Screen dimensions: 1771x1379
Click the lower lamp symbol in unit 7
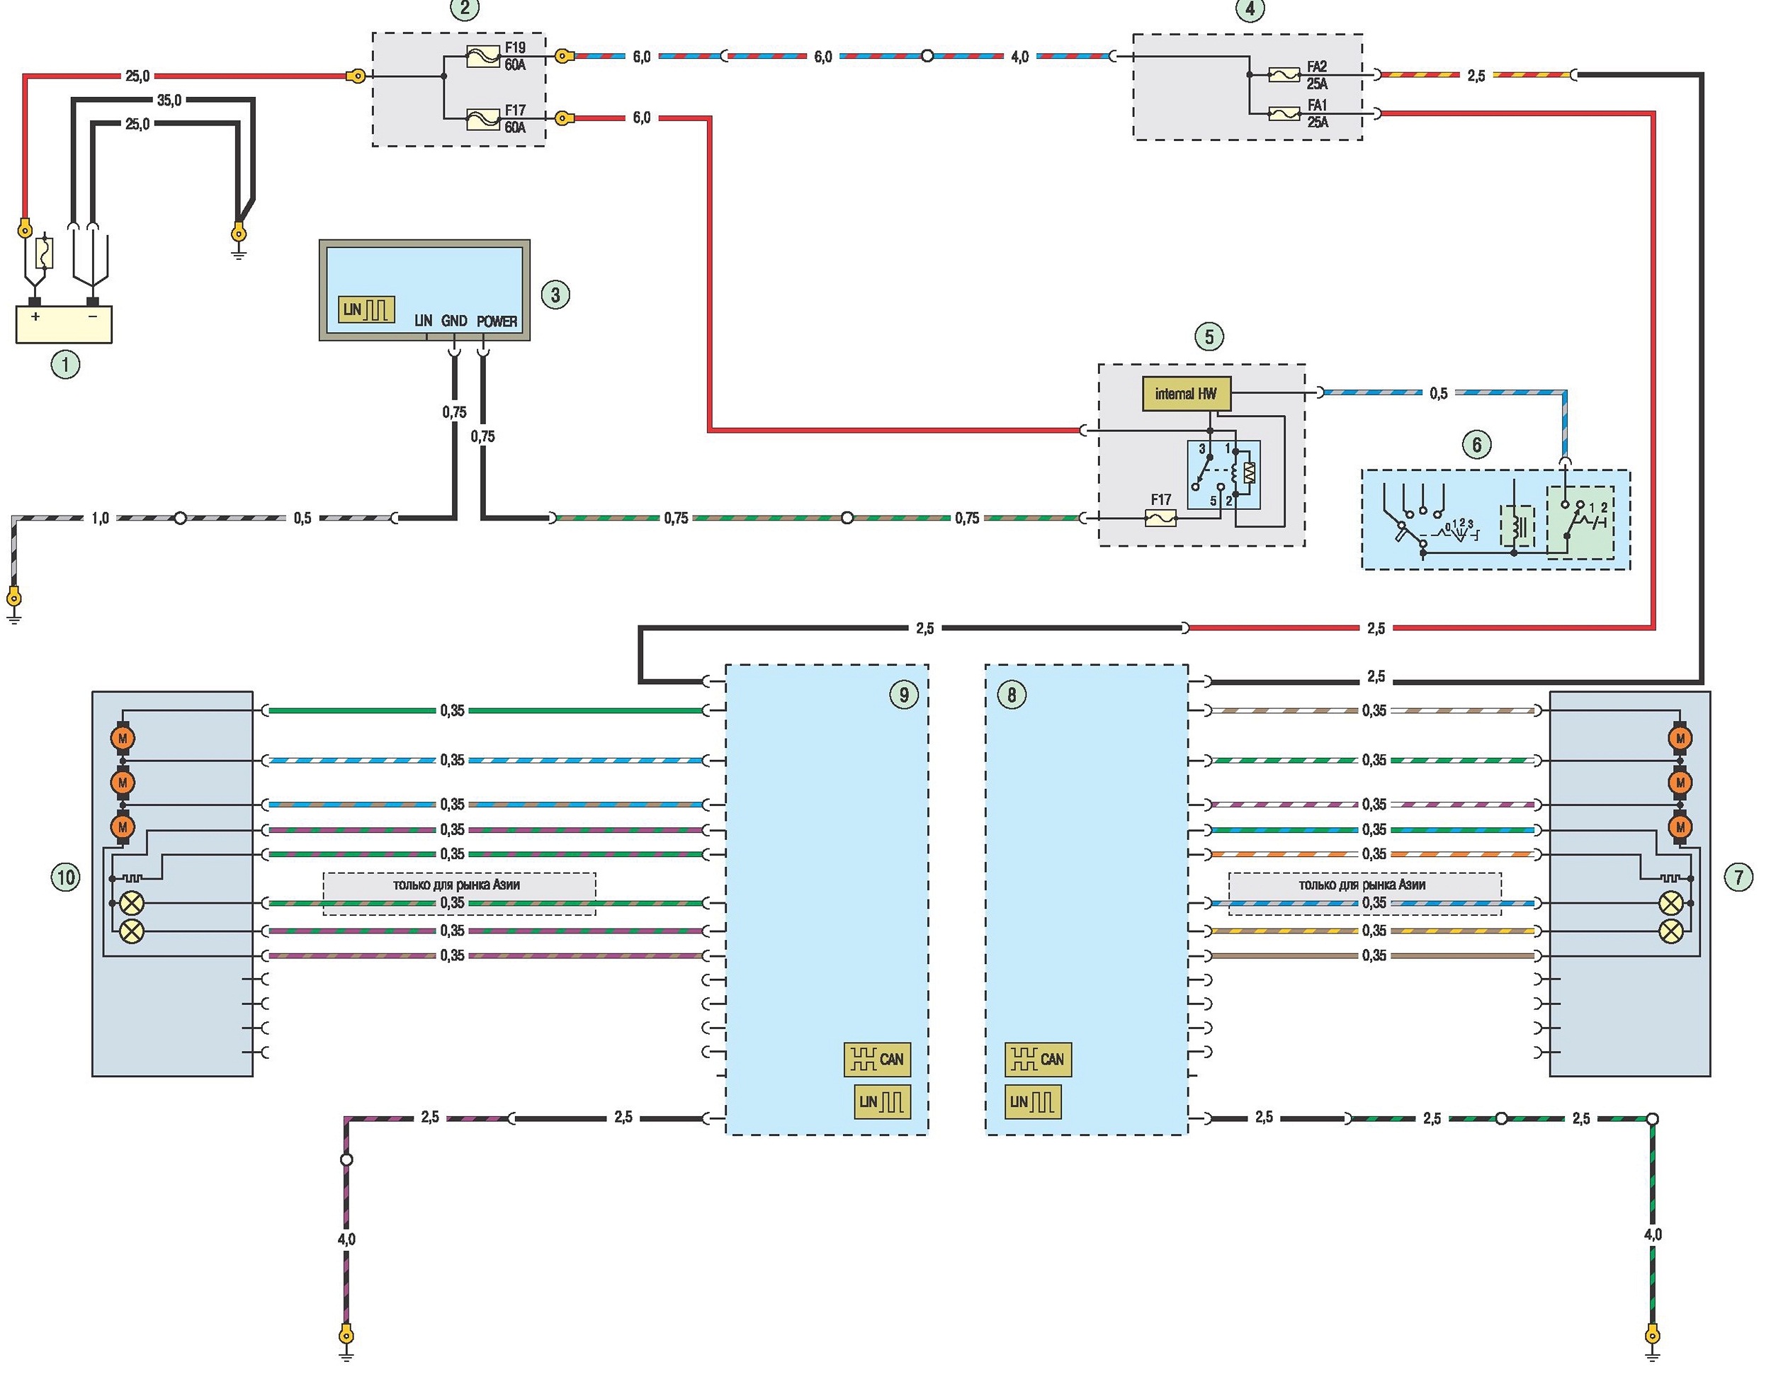point(1670,931)
